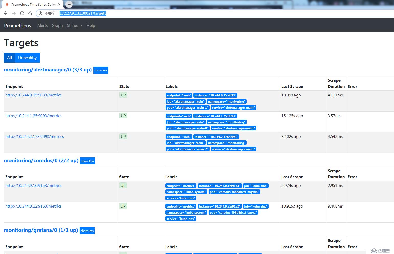Click UP state badge for 10.244.1.25:9093
394x254 pixels.
(123, 116)
